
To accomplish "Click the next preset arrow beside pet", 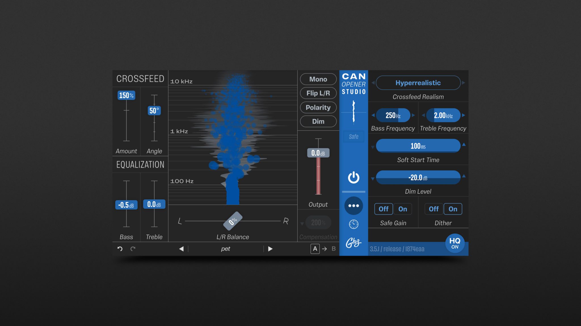I will 270,248.
